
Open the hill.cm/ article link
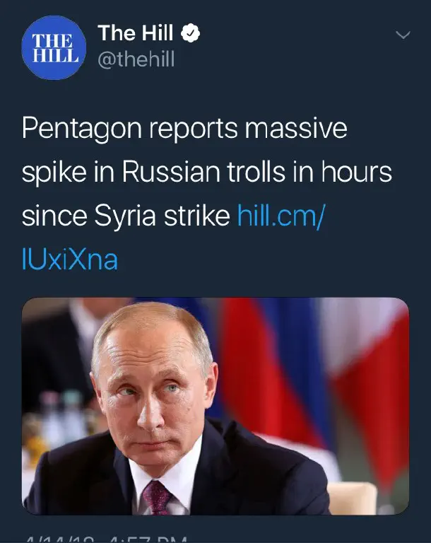point(281,216)
